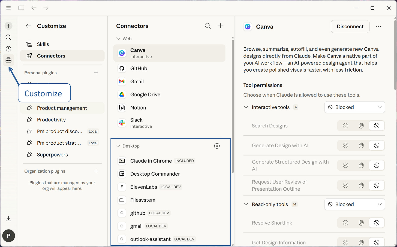Collapse the Web connectors section
The height and width of the screenshot is (247, 397).
click(x=118, y=39)
